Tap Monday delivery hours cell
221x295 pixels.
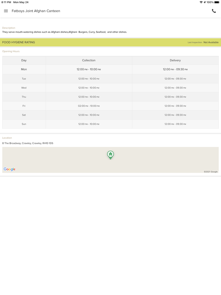coord(175,69)
